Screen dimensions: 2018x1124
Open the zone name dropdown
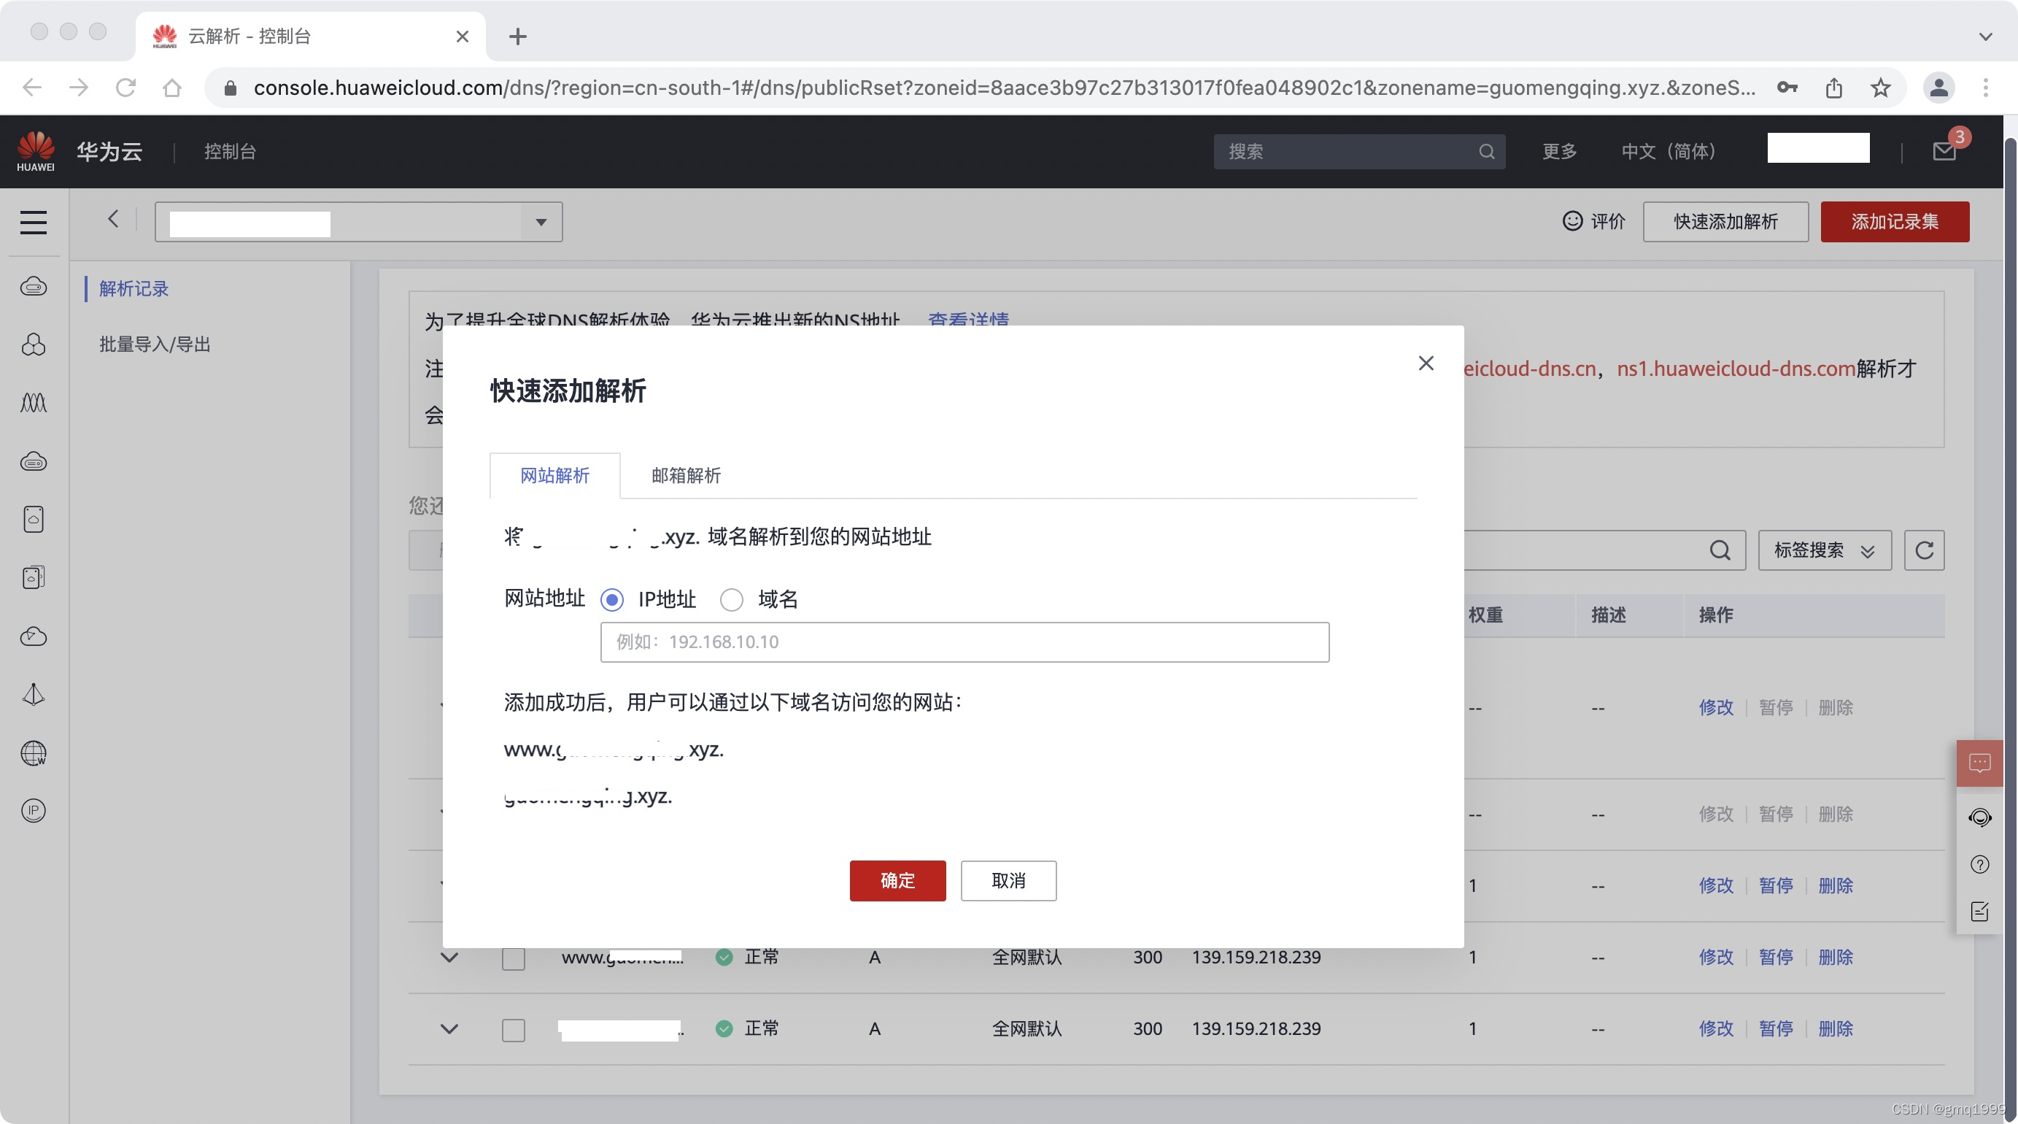[541, 222]
